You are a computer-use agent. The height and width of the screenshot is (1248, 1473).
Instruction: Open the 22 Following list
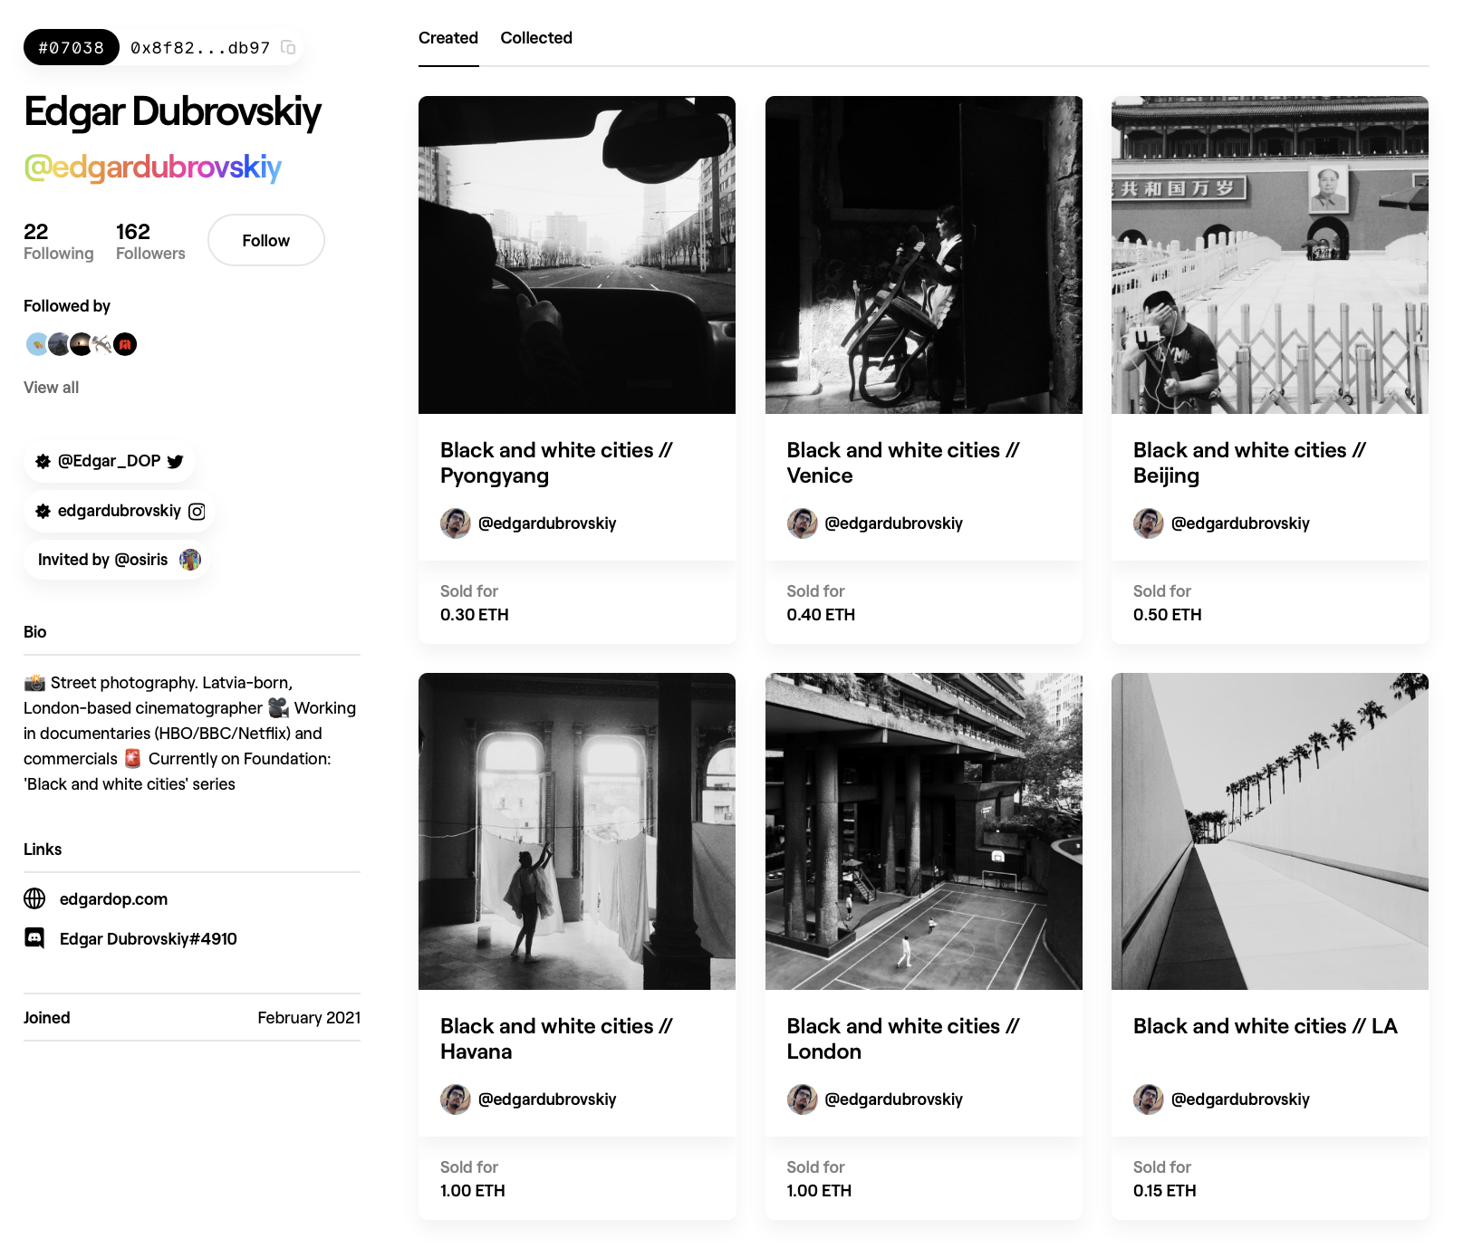pos(59,242)
